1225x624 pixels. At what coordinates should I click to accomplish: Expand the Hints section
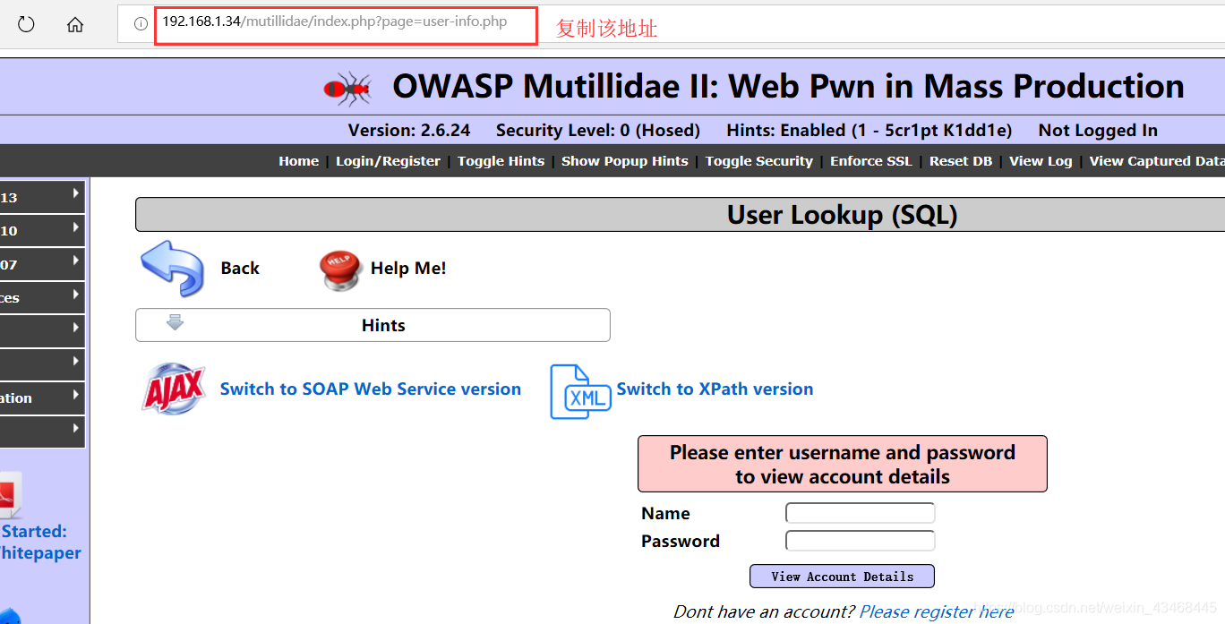tap(373, 325)
